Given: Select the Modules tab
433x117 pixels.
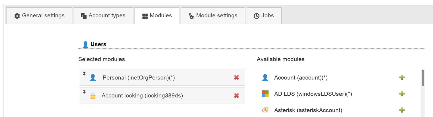Looking at the screenshot, I should click(x=157, y=16).
